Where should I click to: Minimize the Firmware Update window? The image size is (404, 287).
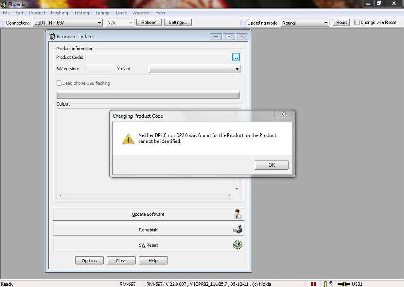pos(216,37)
